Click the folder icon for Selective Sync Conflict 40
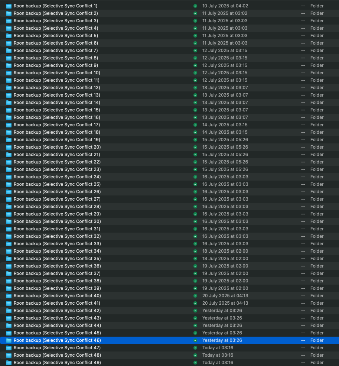339x366 pixels. 9,296
